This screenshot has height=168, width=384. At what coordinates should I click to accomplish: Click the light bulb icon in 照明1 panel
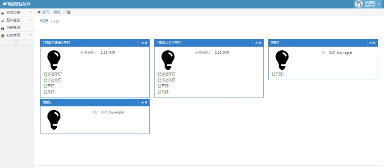[x=282, y=60]
